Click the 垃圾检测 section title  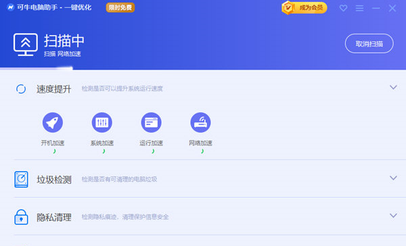point(54,180)
